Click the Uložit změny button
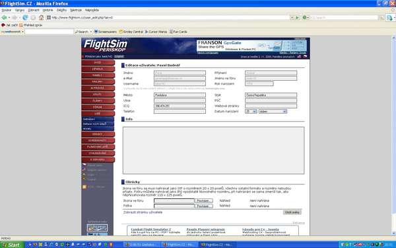The width and height of the screenshot is (396, 248). 292,212
